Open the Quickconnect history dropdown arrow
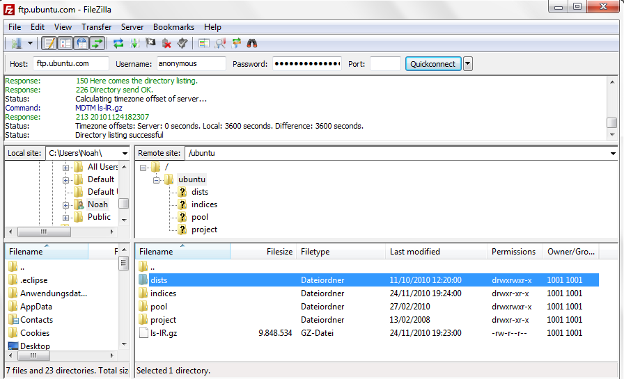 (x=468, y=63)
